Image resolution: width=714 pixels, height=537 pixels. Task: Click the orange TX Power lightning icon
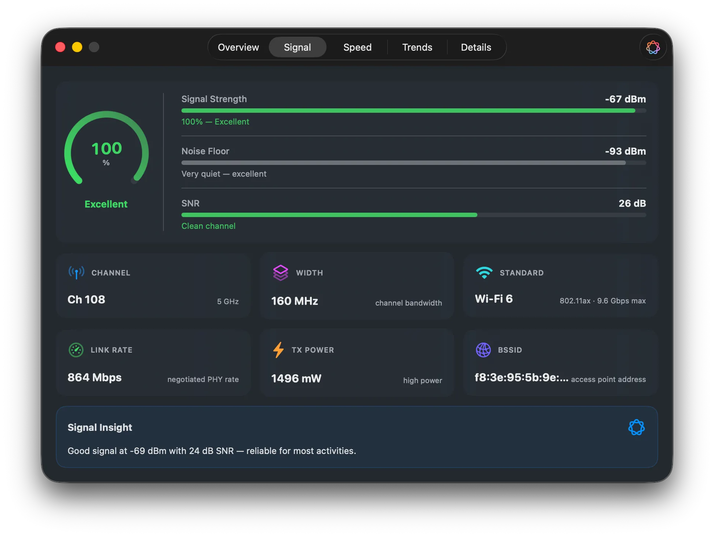278,350
